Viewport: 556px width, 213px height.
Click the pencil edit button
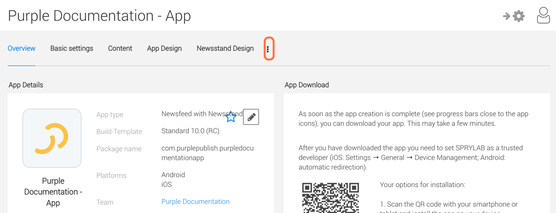pos(251,117)
